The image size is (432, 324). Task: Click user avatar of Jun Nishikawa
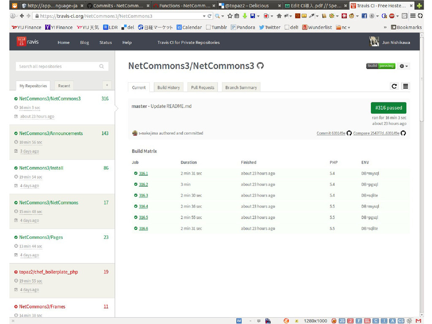pyautogui.click(x=374, y=42)
